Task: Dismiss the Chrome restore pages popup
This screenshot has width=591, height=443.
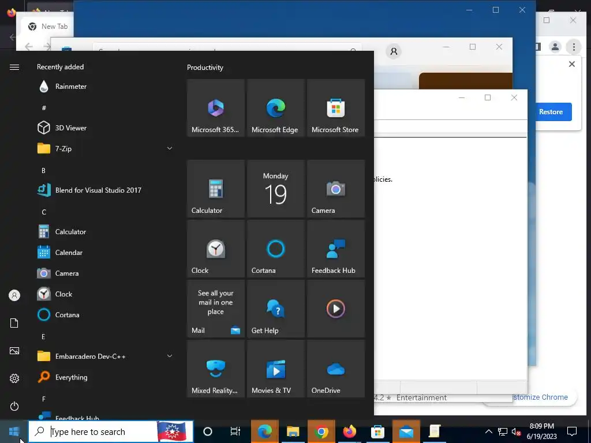Action: click(x=572, y=64)
